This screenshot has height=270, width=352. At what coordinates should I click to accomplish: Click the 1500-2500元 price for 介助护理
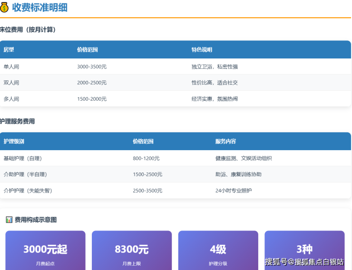pos(147,174)
